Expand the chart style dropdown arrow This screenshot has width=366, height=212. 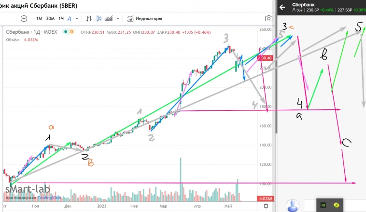(118, 19)
